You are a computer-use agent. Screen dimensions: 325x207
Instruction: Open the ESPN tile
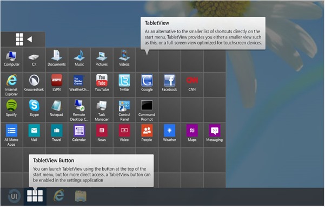[x=57, y=85]
